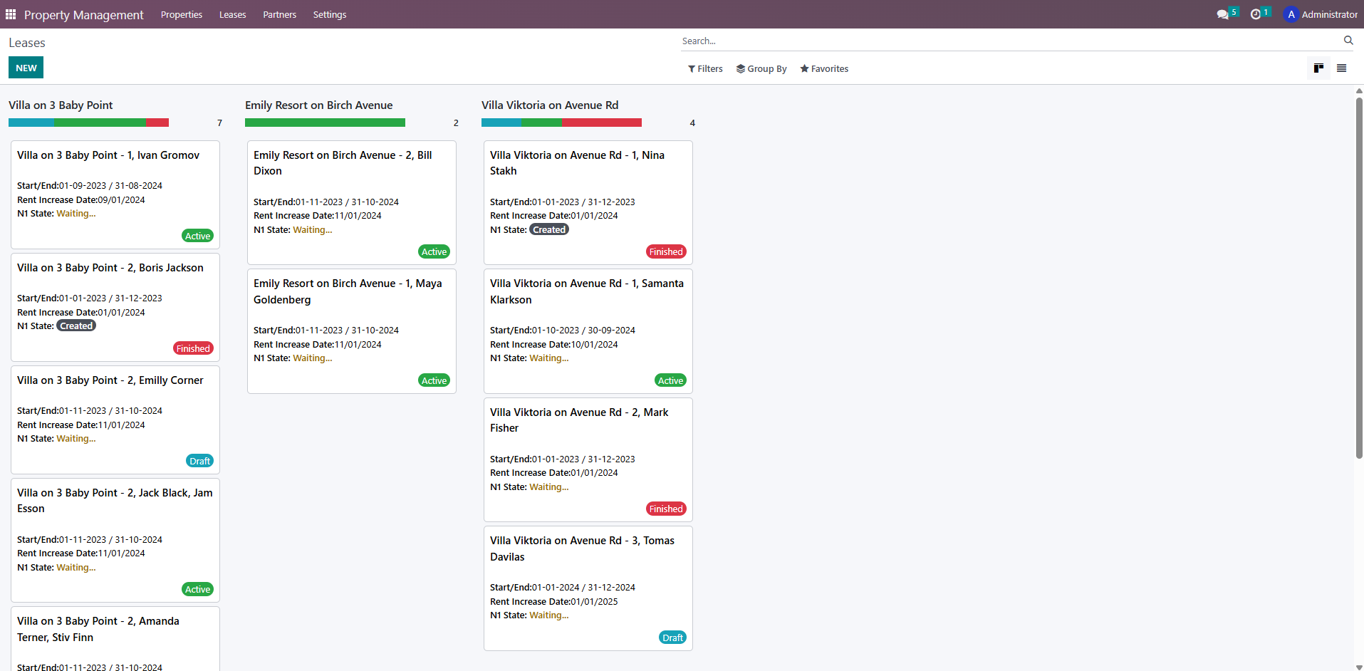Open the Filters dropdown
Screen dimensions: 1364x671
[x=705, y=69]
